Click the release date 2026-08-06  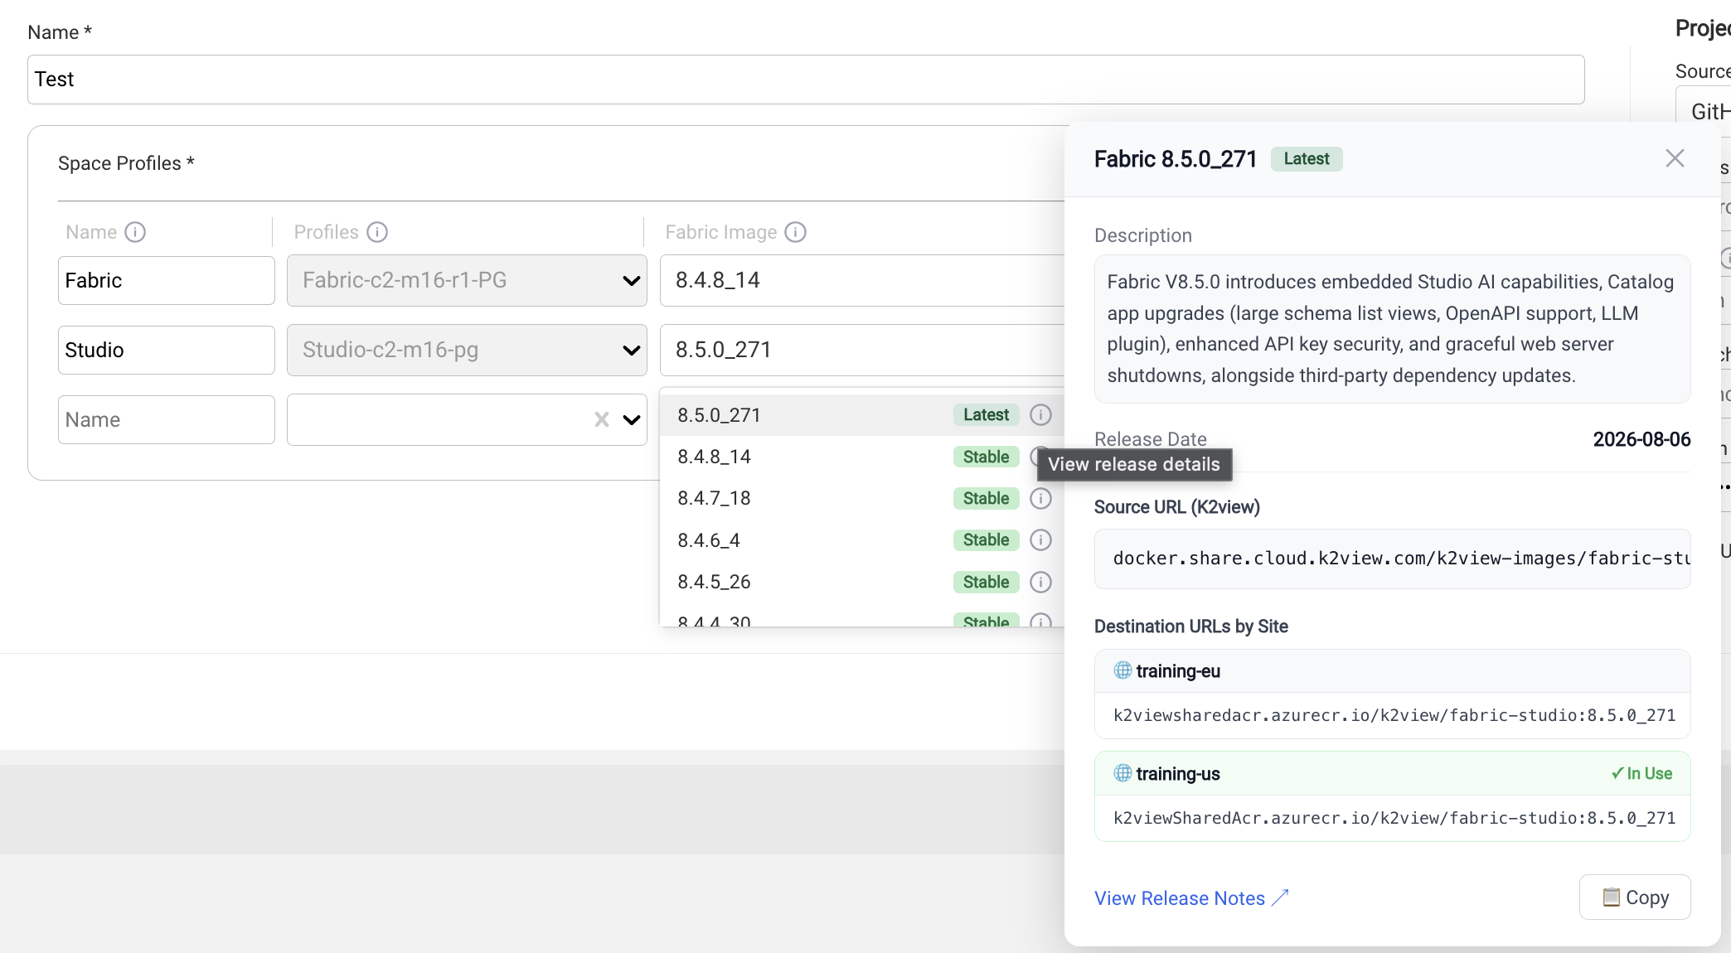coord(1641,439)
